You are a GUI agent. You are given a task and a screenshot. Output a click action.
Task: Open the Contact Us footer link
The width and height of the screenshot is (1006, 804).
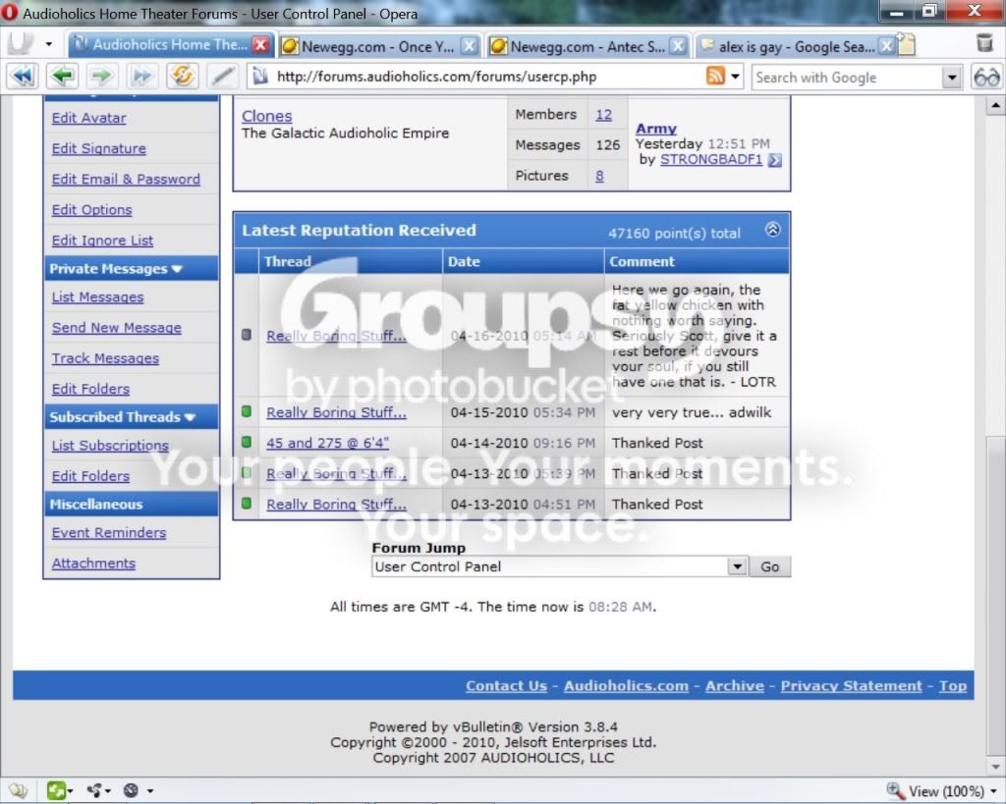click(506, 685)
